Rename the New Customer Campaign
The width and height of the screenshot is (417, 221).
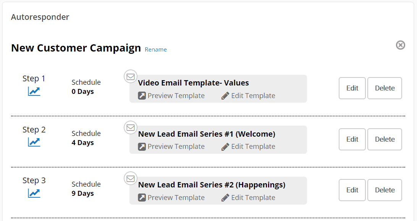click(156, 50)
